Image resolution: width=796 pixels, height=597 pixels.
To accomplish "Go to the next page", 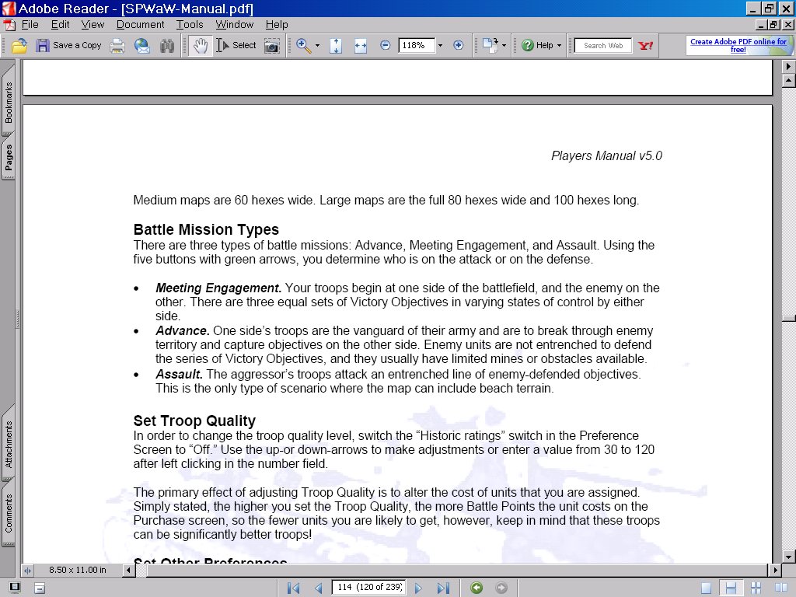I will point(418,588).
